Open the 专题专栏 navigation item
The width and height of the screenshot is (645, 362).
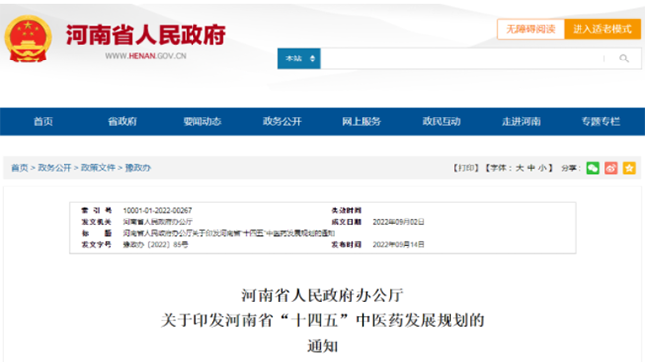click(x=601, y=121)
